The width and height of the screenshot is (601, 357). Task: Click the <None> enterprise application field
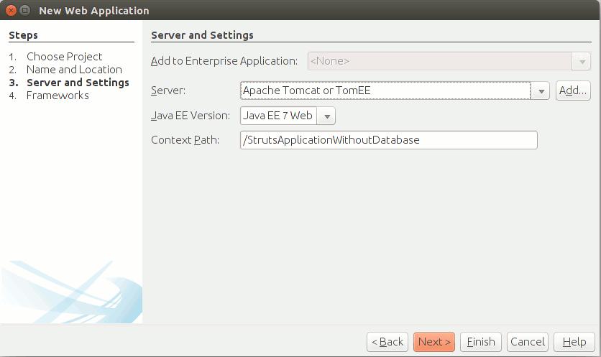[440, 61]
